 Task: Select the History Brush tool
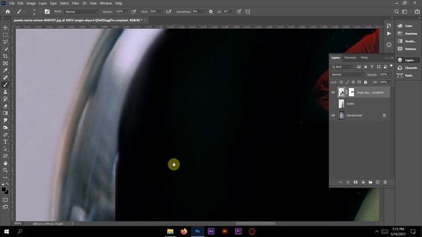coord(5,99)
